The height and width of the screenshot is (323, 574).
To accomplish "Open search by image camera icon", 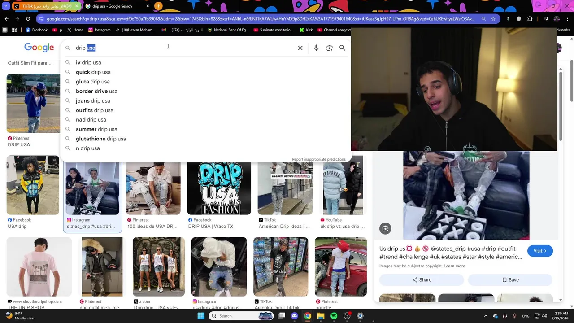I will [x=330, y=48].
